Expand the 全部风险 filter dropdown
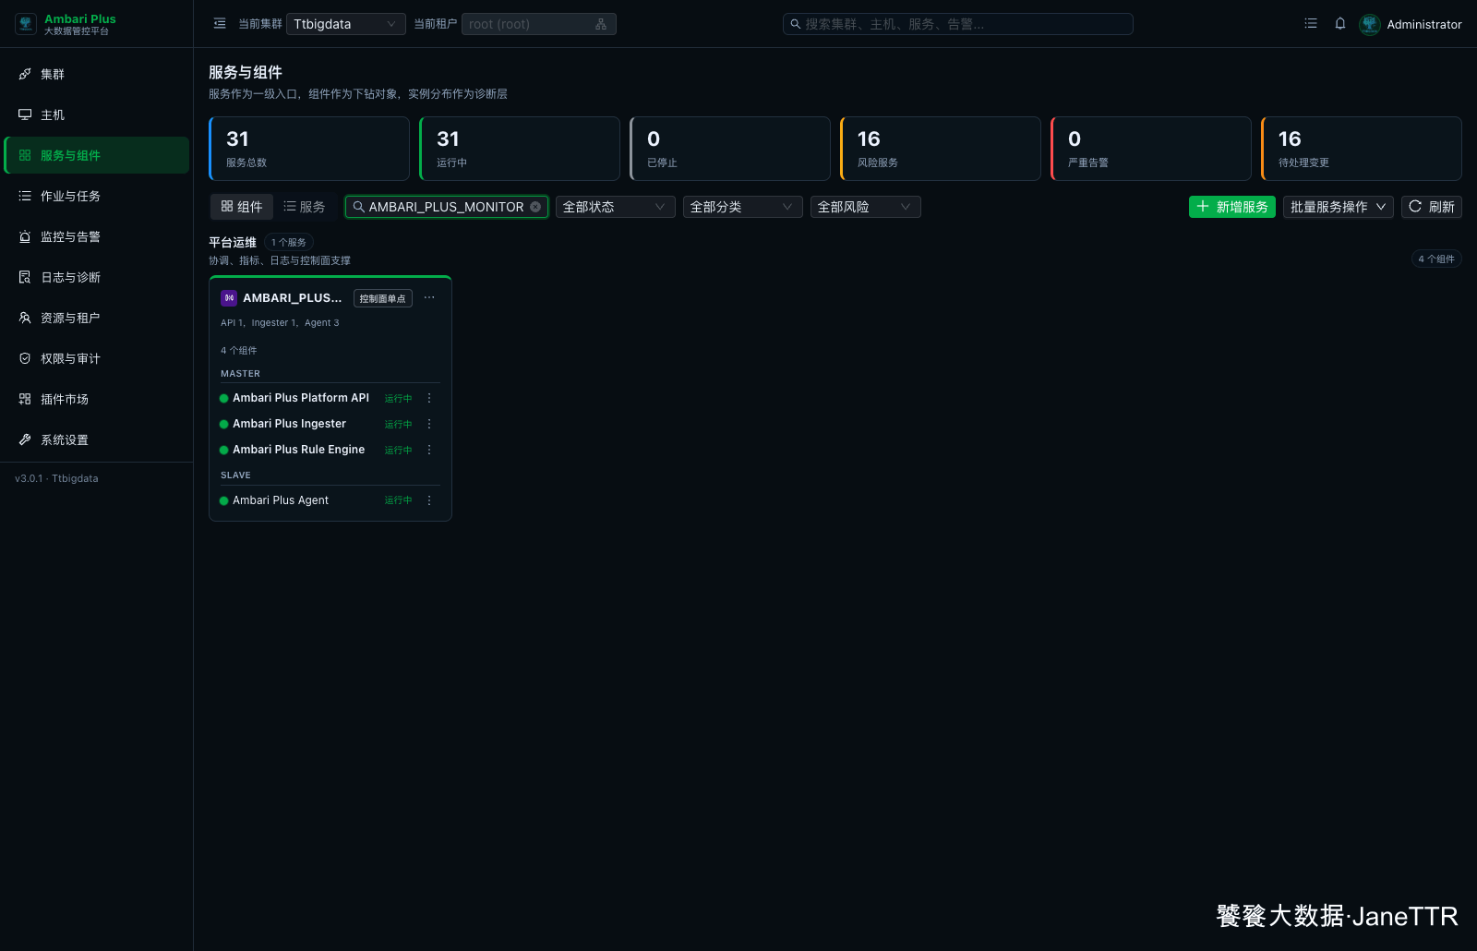 click(866, 207)
